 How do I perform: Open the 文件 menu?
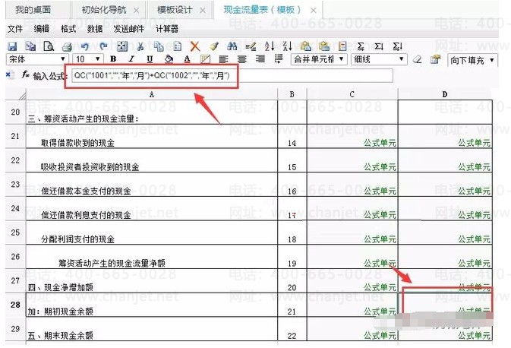click(15, 29)
